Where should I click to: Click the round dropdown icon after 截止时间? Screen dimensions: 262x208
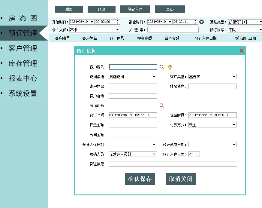click(x=202, y=22)
